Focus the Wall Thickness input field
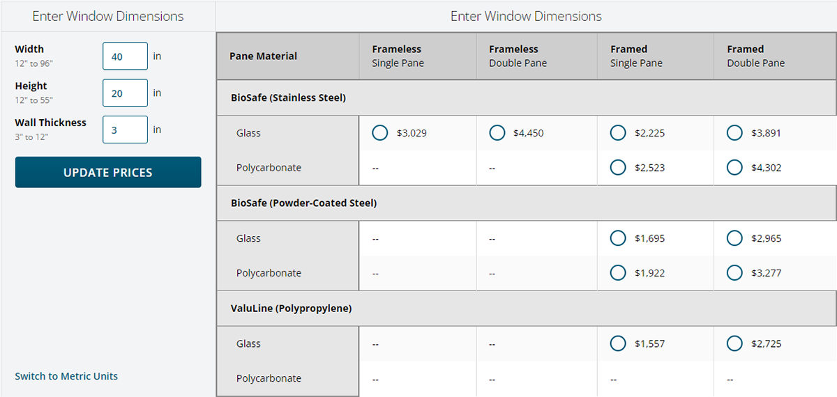Screen dimensions: 837x397 coord(125,130)
